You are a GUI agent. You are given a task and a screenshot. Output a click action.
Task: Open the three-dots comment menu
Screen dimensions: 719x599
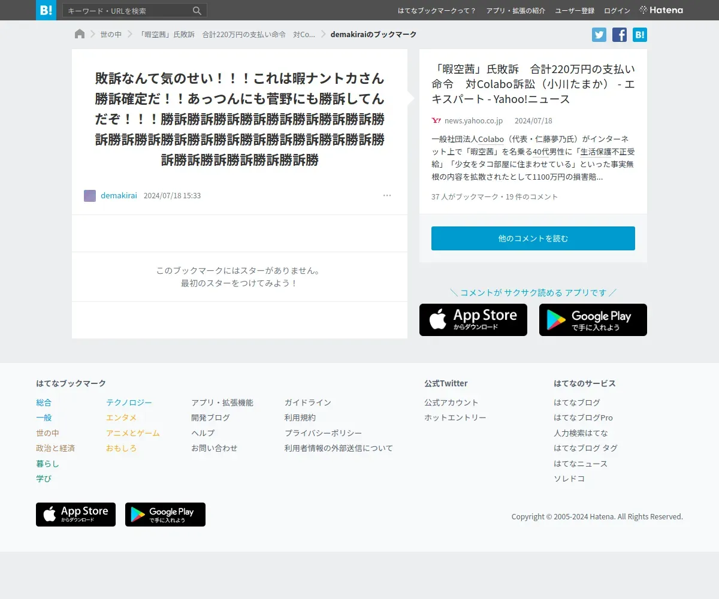[x=387, y=195]
